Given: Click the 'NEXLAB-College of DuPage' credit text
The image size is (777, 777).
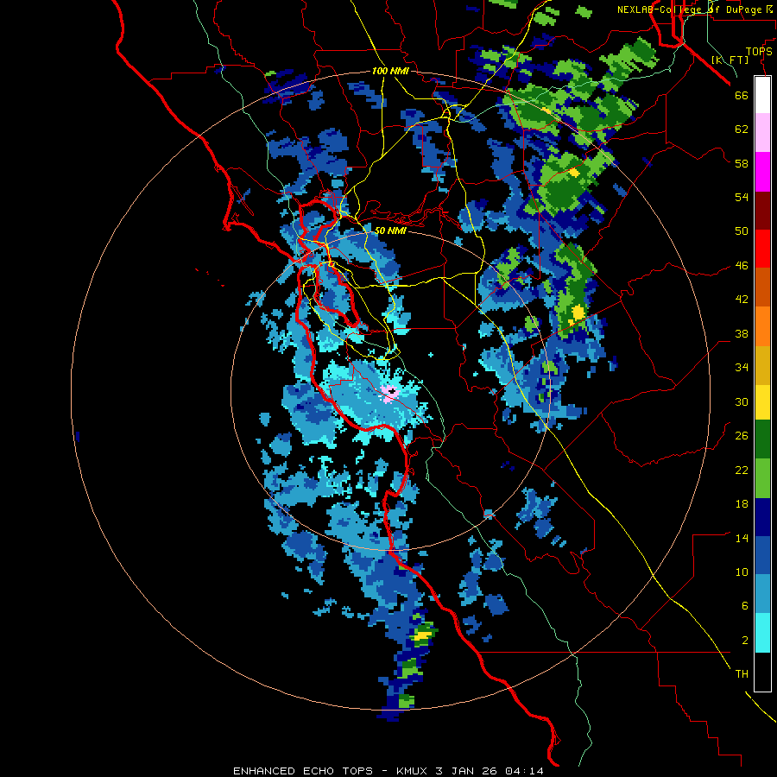Looking at the screenshot, I should (689, 9).
